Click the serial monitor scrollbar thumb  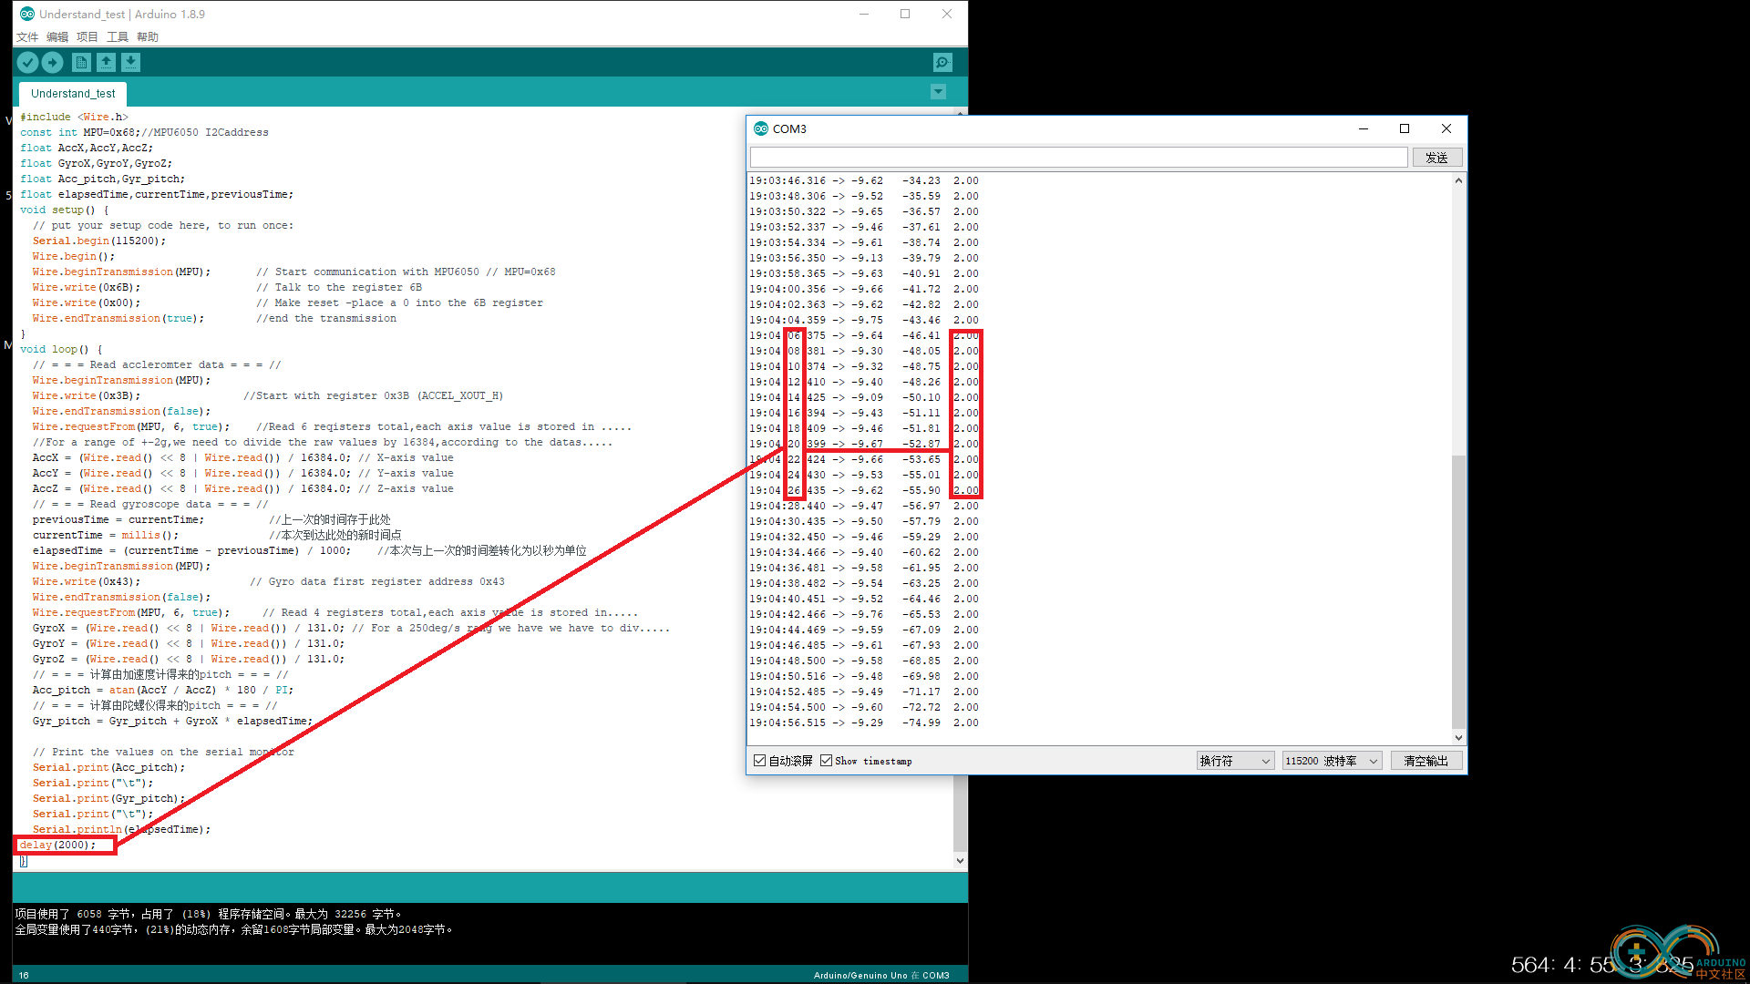click(x=1458, y=592)
